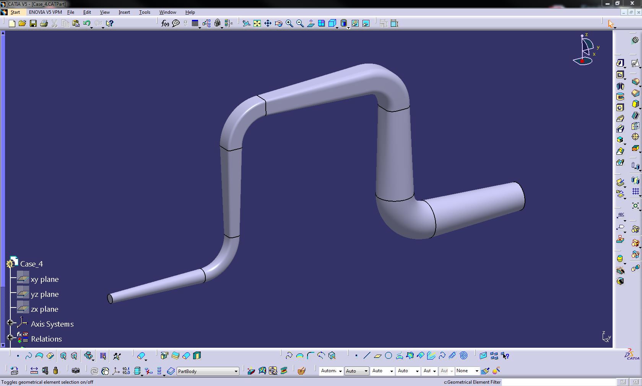Select xy plane in the tree
Image resolution: width=642 pixels, height=386 pixels.
point(45,279)
